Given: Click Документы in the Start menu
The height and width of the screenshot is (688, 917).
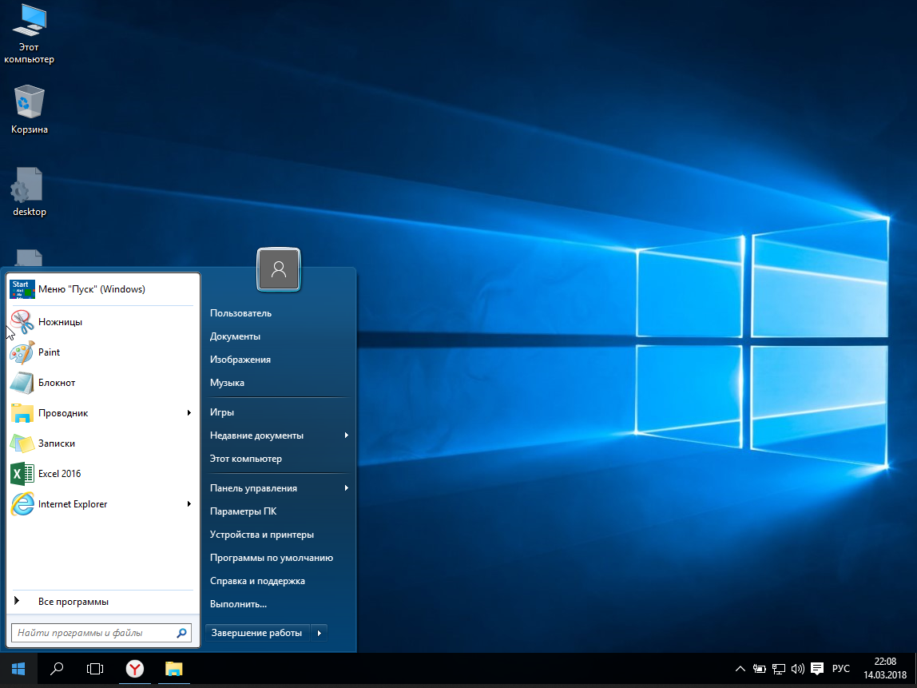Looking at the screenshot, I should (x=235, y=336).
